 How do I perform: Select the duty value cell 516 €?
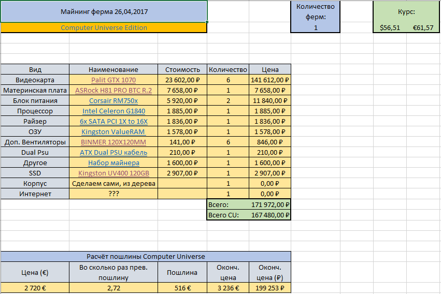[x=182, y=288]
